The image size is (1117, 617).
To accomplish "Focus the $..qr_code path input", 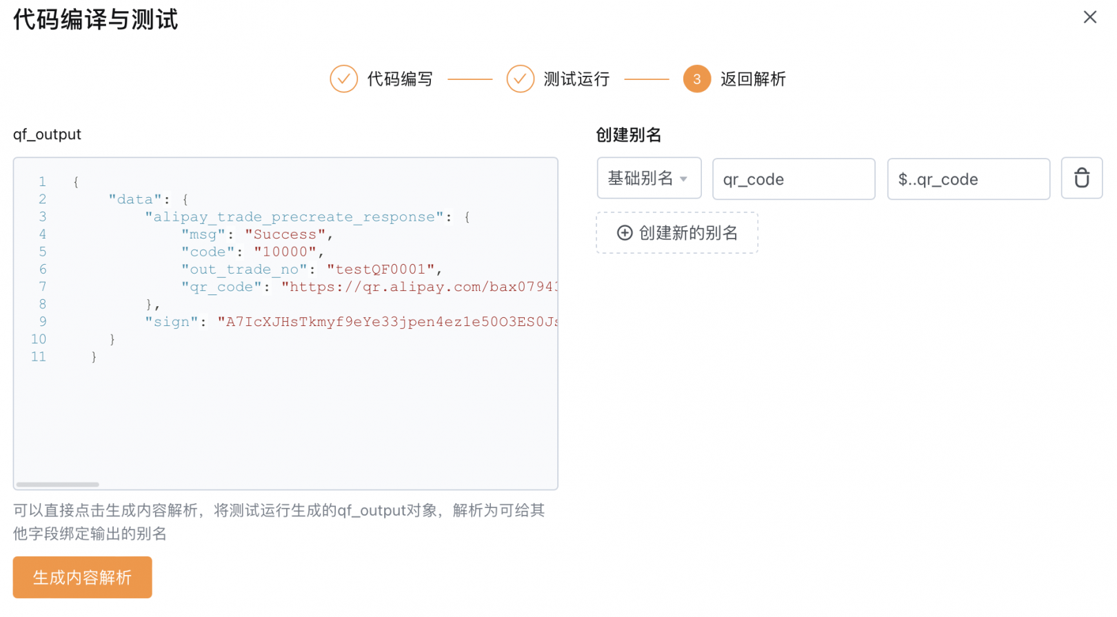I will point(967,179).
